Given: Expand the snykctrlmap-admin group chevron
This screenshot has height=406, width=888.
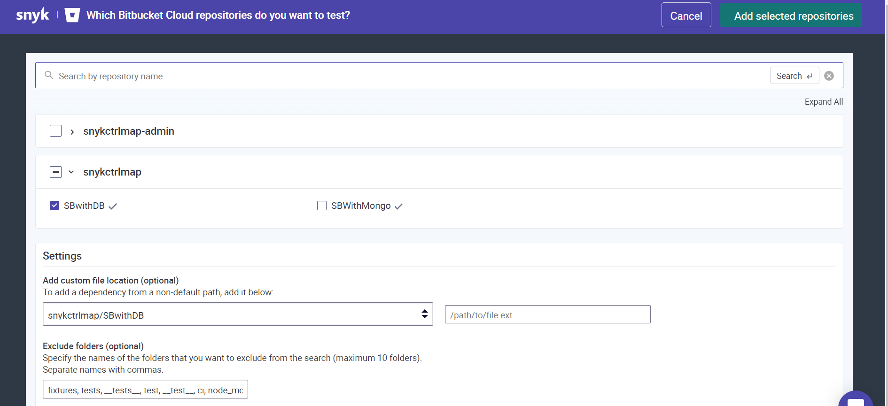Looking at the screenshot, I should coord(72,132).
